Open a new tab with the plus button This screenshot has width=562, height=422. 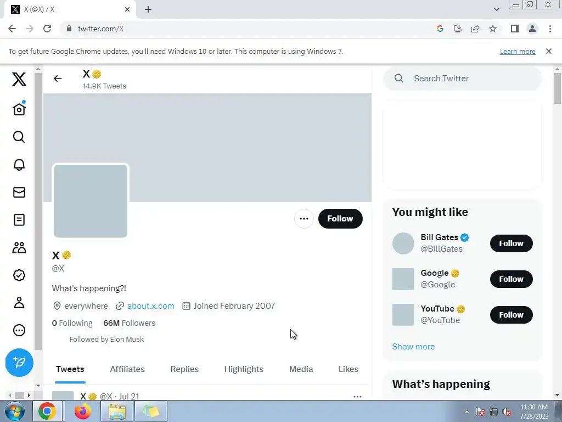(148, 9)
